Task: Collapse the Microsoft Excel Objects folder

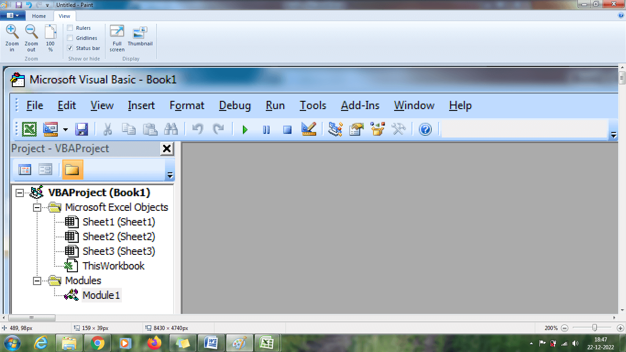Action: (37, 207)
